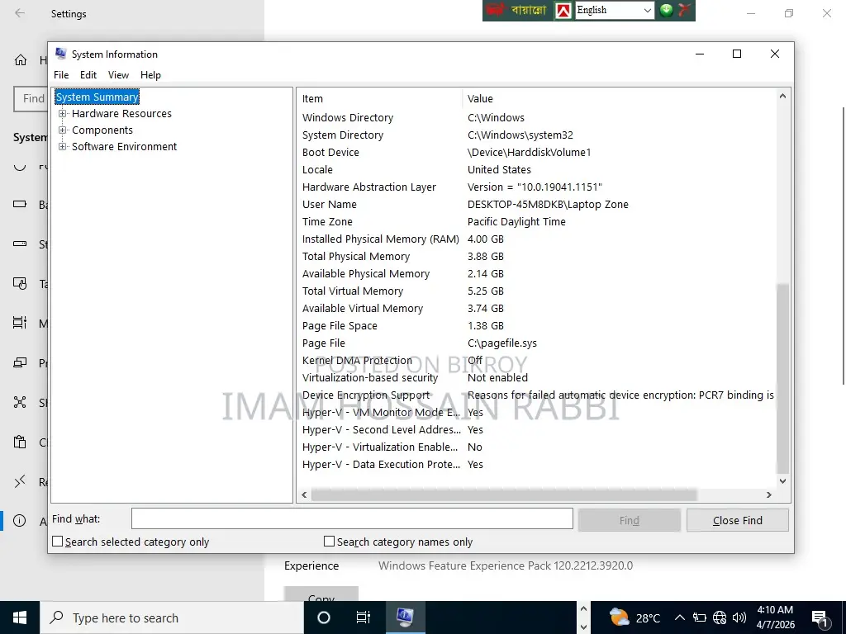Viewport: 846px width, 634px height.
Task: Select the System Directory row
Action: pyautogui.click(x=536, y=135)
